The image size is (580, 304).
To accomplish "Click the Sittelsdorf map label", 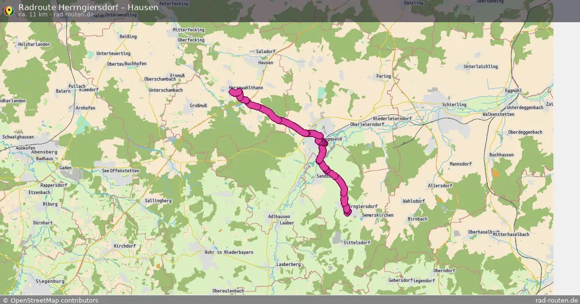I will point(357,242).
